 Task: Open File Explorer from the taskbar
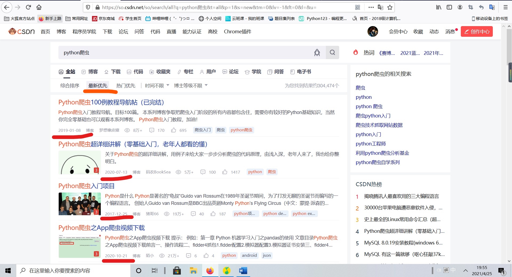pyautogui.click(x=193, y=271)
